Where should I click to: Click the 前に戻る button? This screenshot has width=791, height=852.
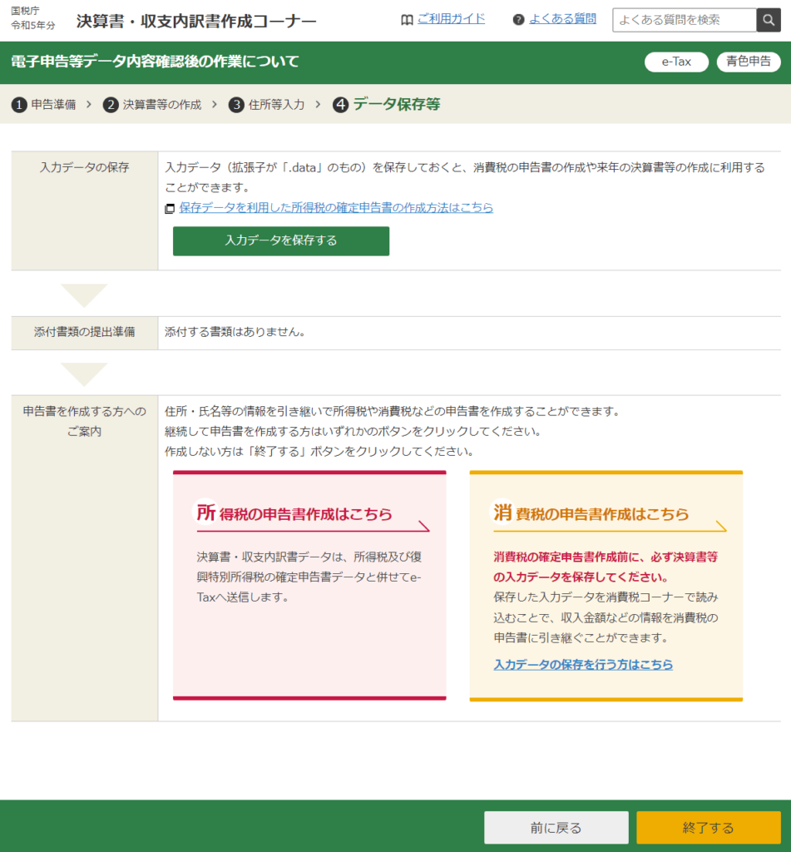point(556,828)
